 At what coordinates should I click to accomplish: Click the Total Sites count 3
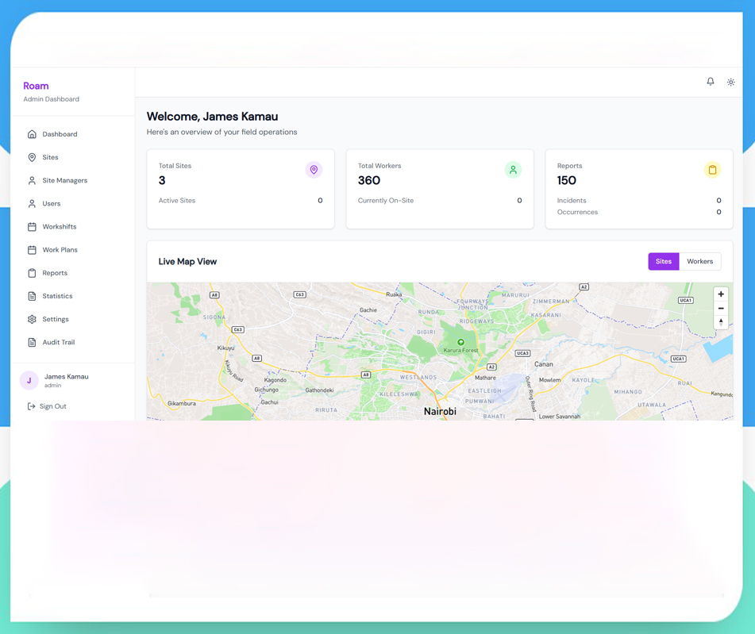[162, 180]
